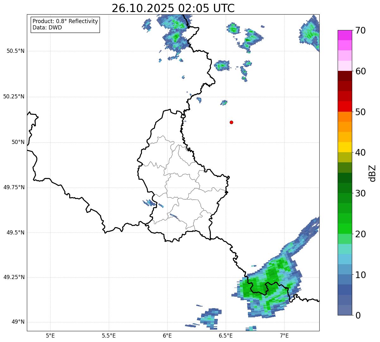Click the longitude label 5°E
The width and height of the screenshot is (380, 342).
50,335
